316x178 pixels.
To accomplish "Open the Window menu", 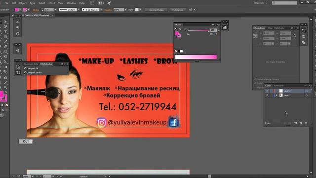I will coord(71,3).
